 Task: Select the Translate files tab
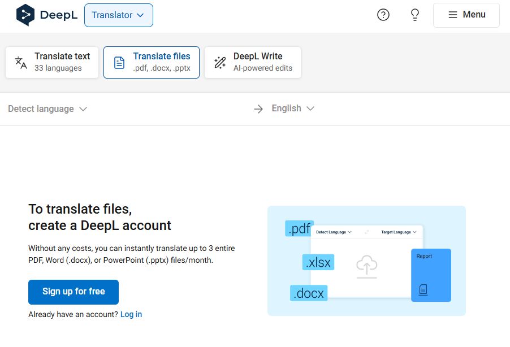151,62
